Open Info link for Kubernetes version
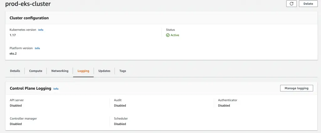321x133 pixels. point(41,30)
